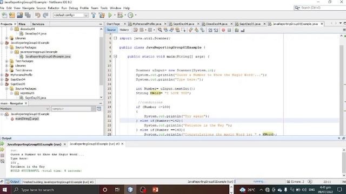Open the notifications icon in the status bar

[310, 182]
